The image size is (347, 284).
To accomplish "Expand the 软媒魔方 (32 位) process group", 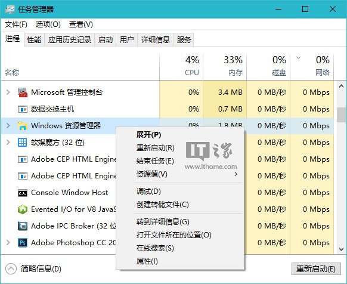I will coord(8,142).
